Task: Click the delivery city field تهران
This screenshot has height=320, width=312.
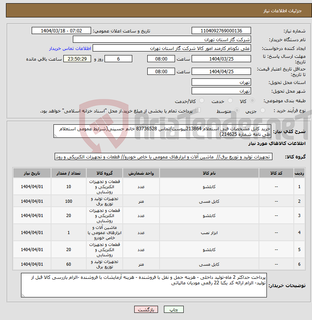Action: tap(221, 91)
